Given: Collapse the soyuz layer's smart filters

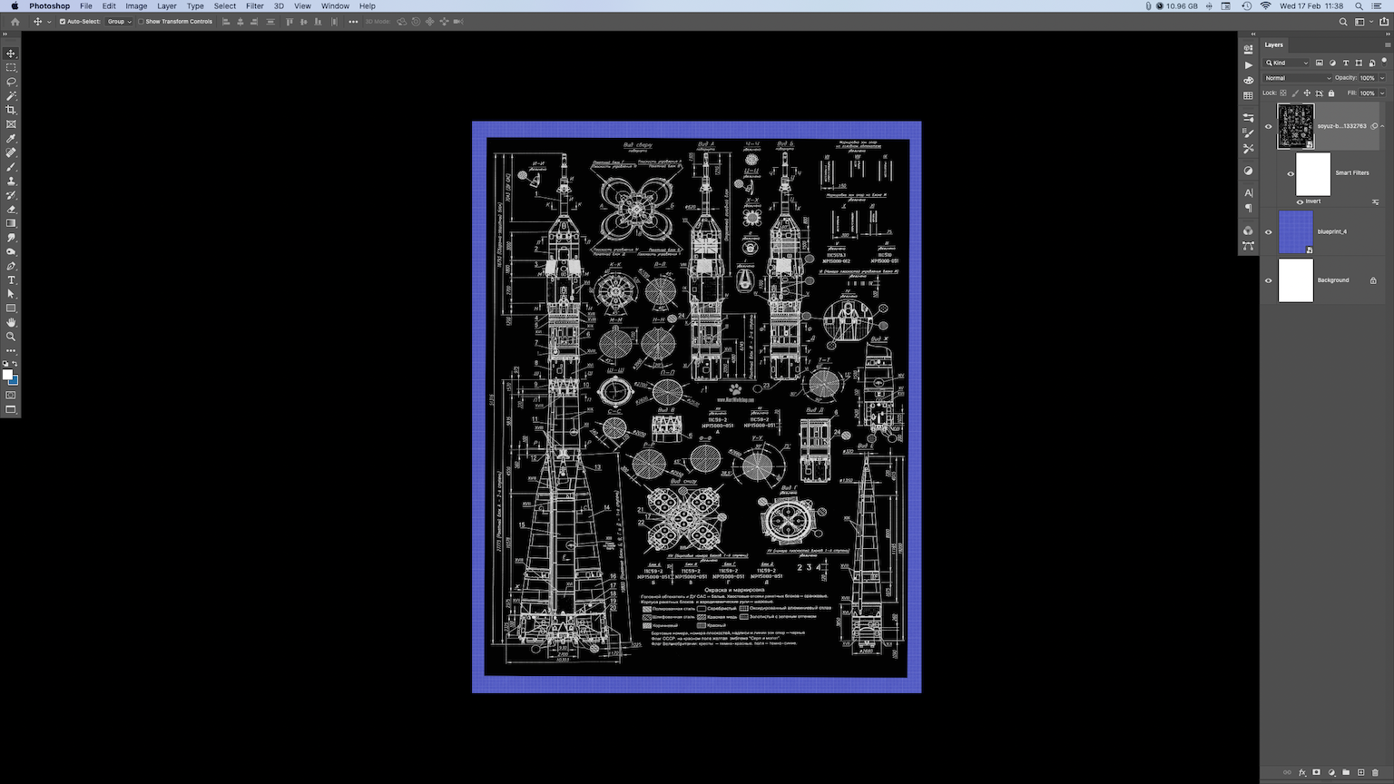Looking at the screenshot, I should pyautogui.click(x=1382, y=126).
